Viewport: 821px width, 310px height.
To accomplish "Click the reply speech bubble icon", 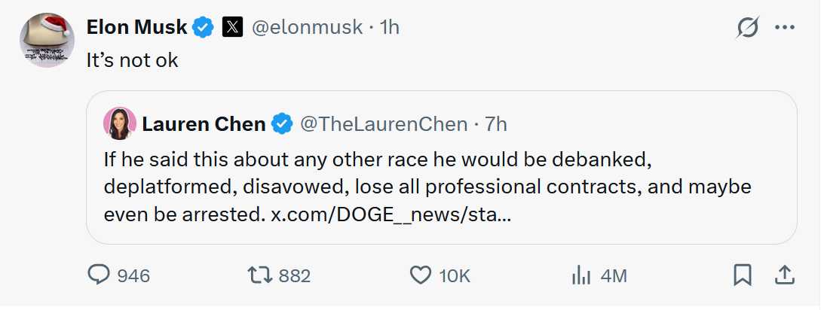I will (100, 276).
